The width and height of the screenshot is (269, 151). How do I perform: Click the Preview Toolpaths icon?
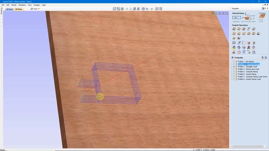click(234, 52)
